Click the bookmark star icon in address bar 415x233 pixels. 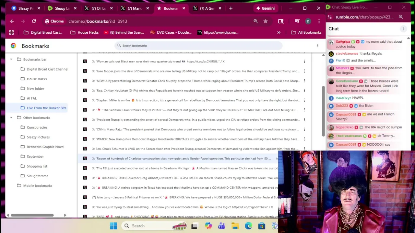(266, 21)
